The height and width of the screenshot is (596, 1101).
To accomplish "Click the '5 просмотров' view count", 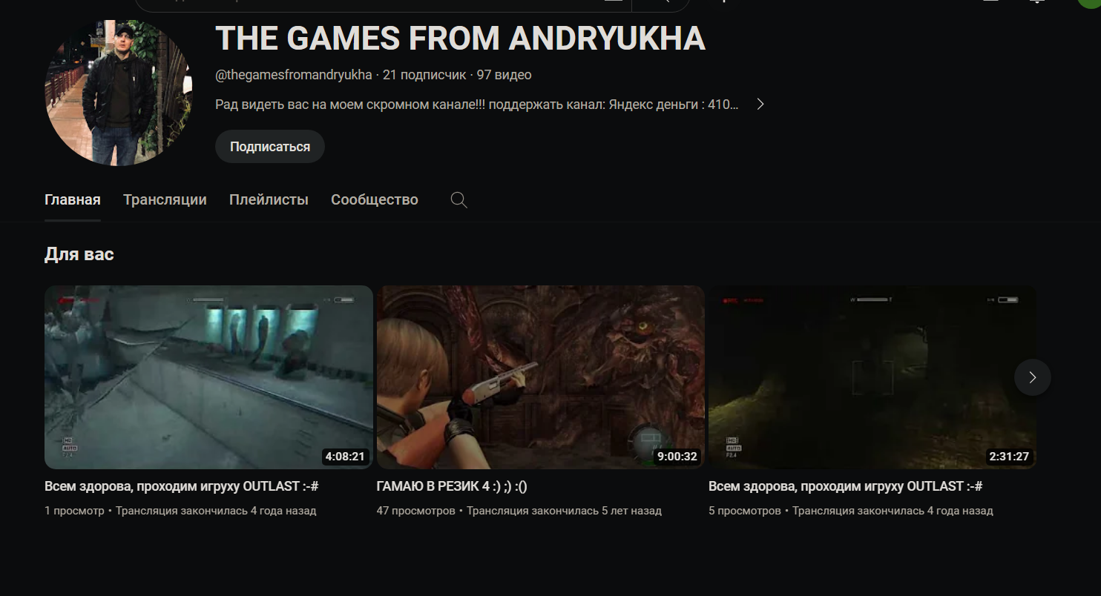I will (745, 511).
